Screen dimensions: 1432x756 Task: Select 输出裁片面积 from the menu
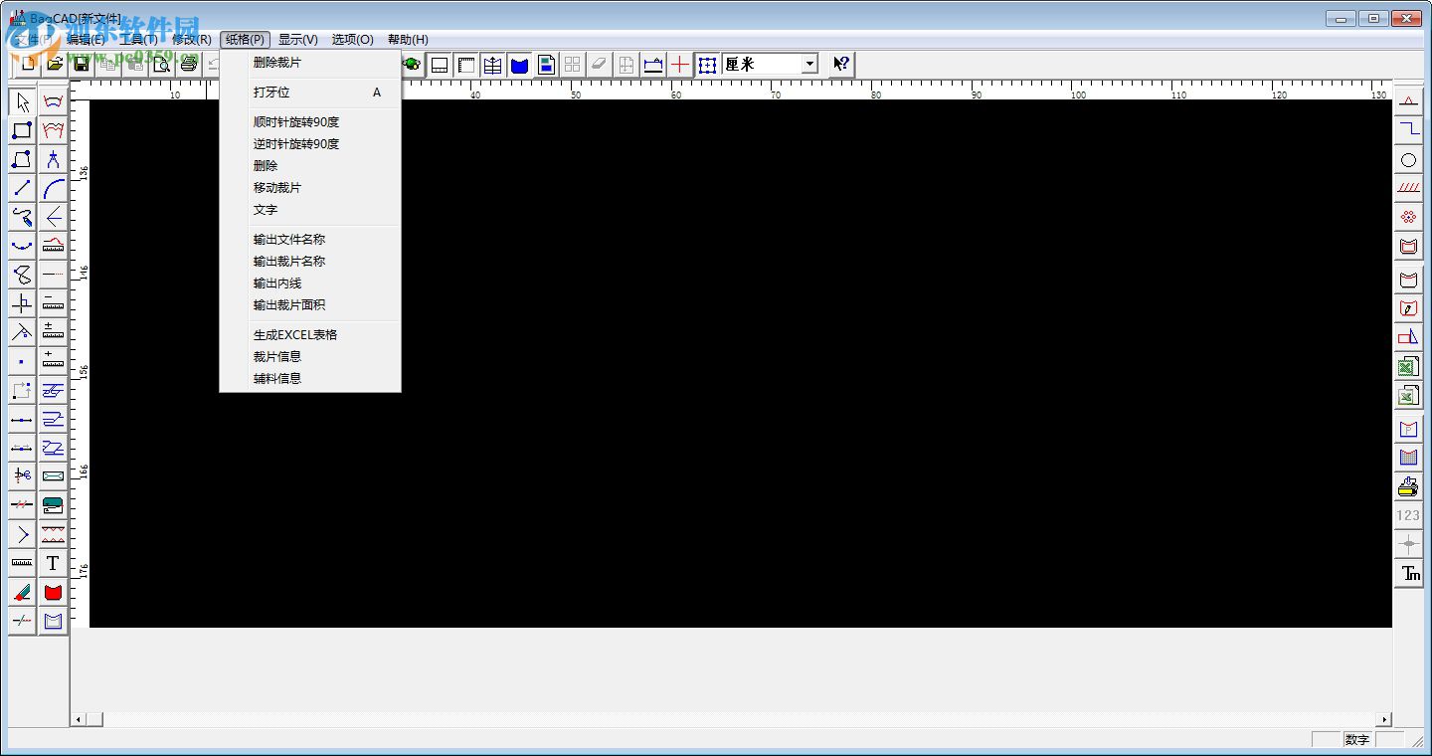pyautogui.click(x=310, y=305)
